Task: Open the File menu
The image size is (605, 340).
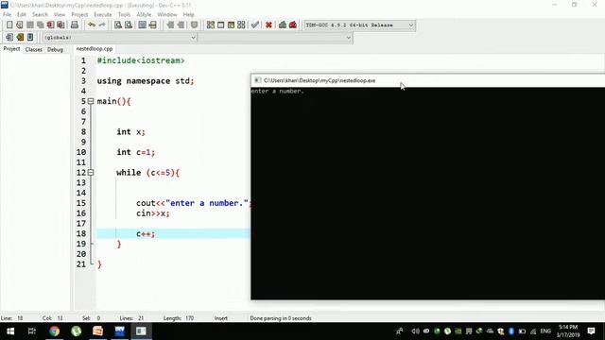Action: click(x=7, y=14)
